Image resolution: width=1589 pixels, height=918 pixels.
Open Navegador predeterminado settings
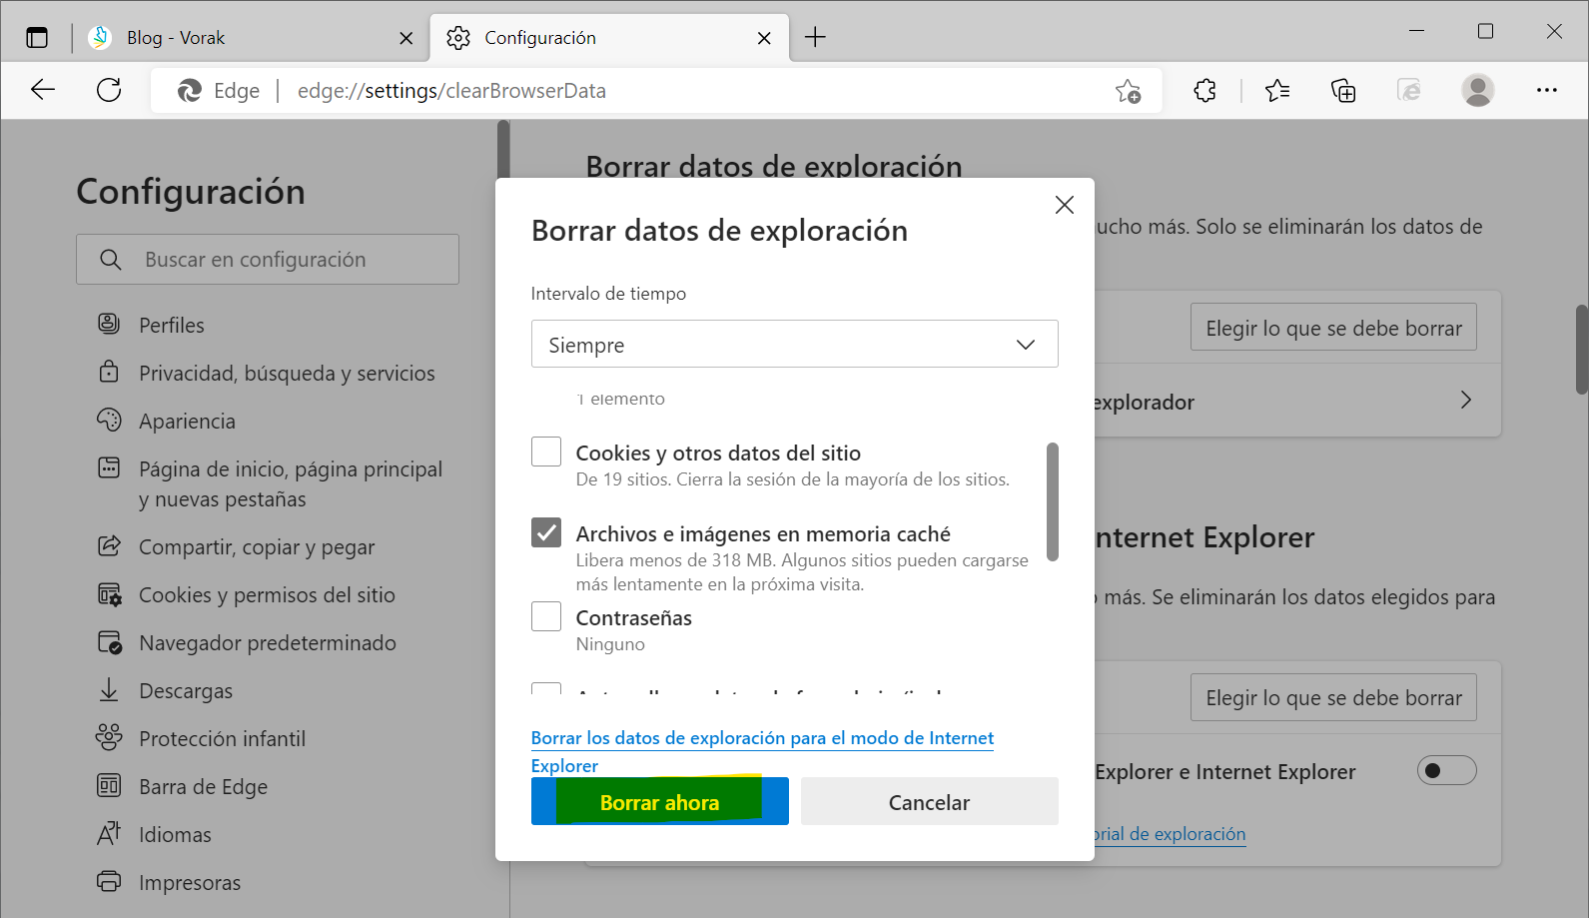(x=268, y=642)
